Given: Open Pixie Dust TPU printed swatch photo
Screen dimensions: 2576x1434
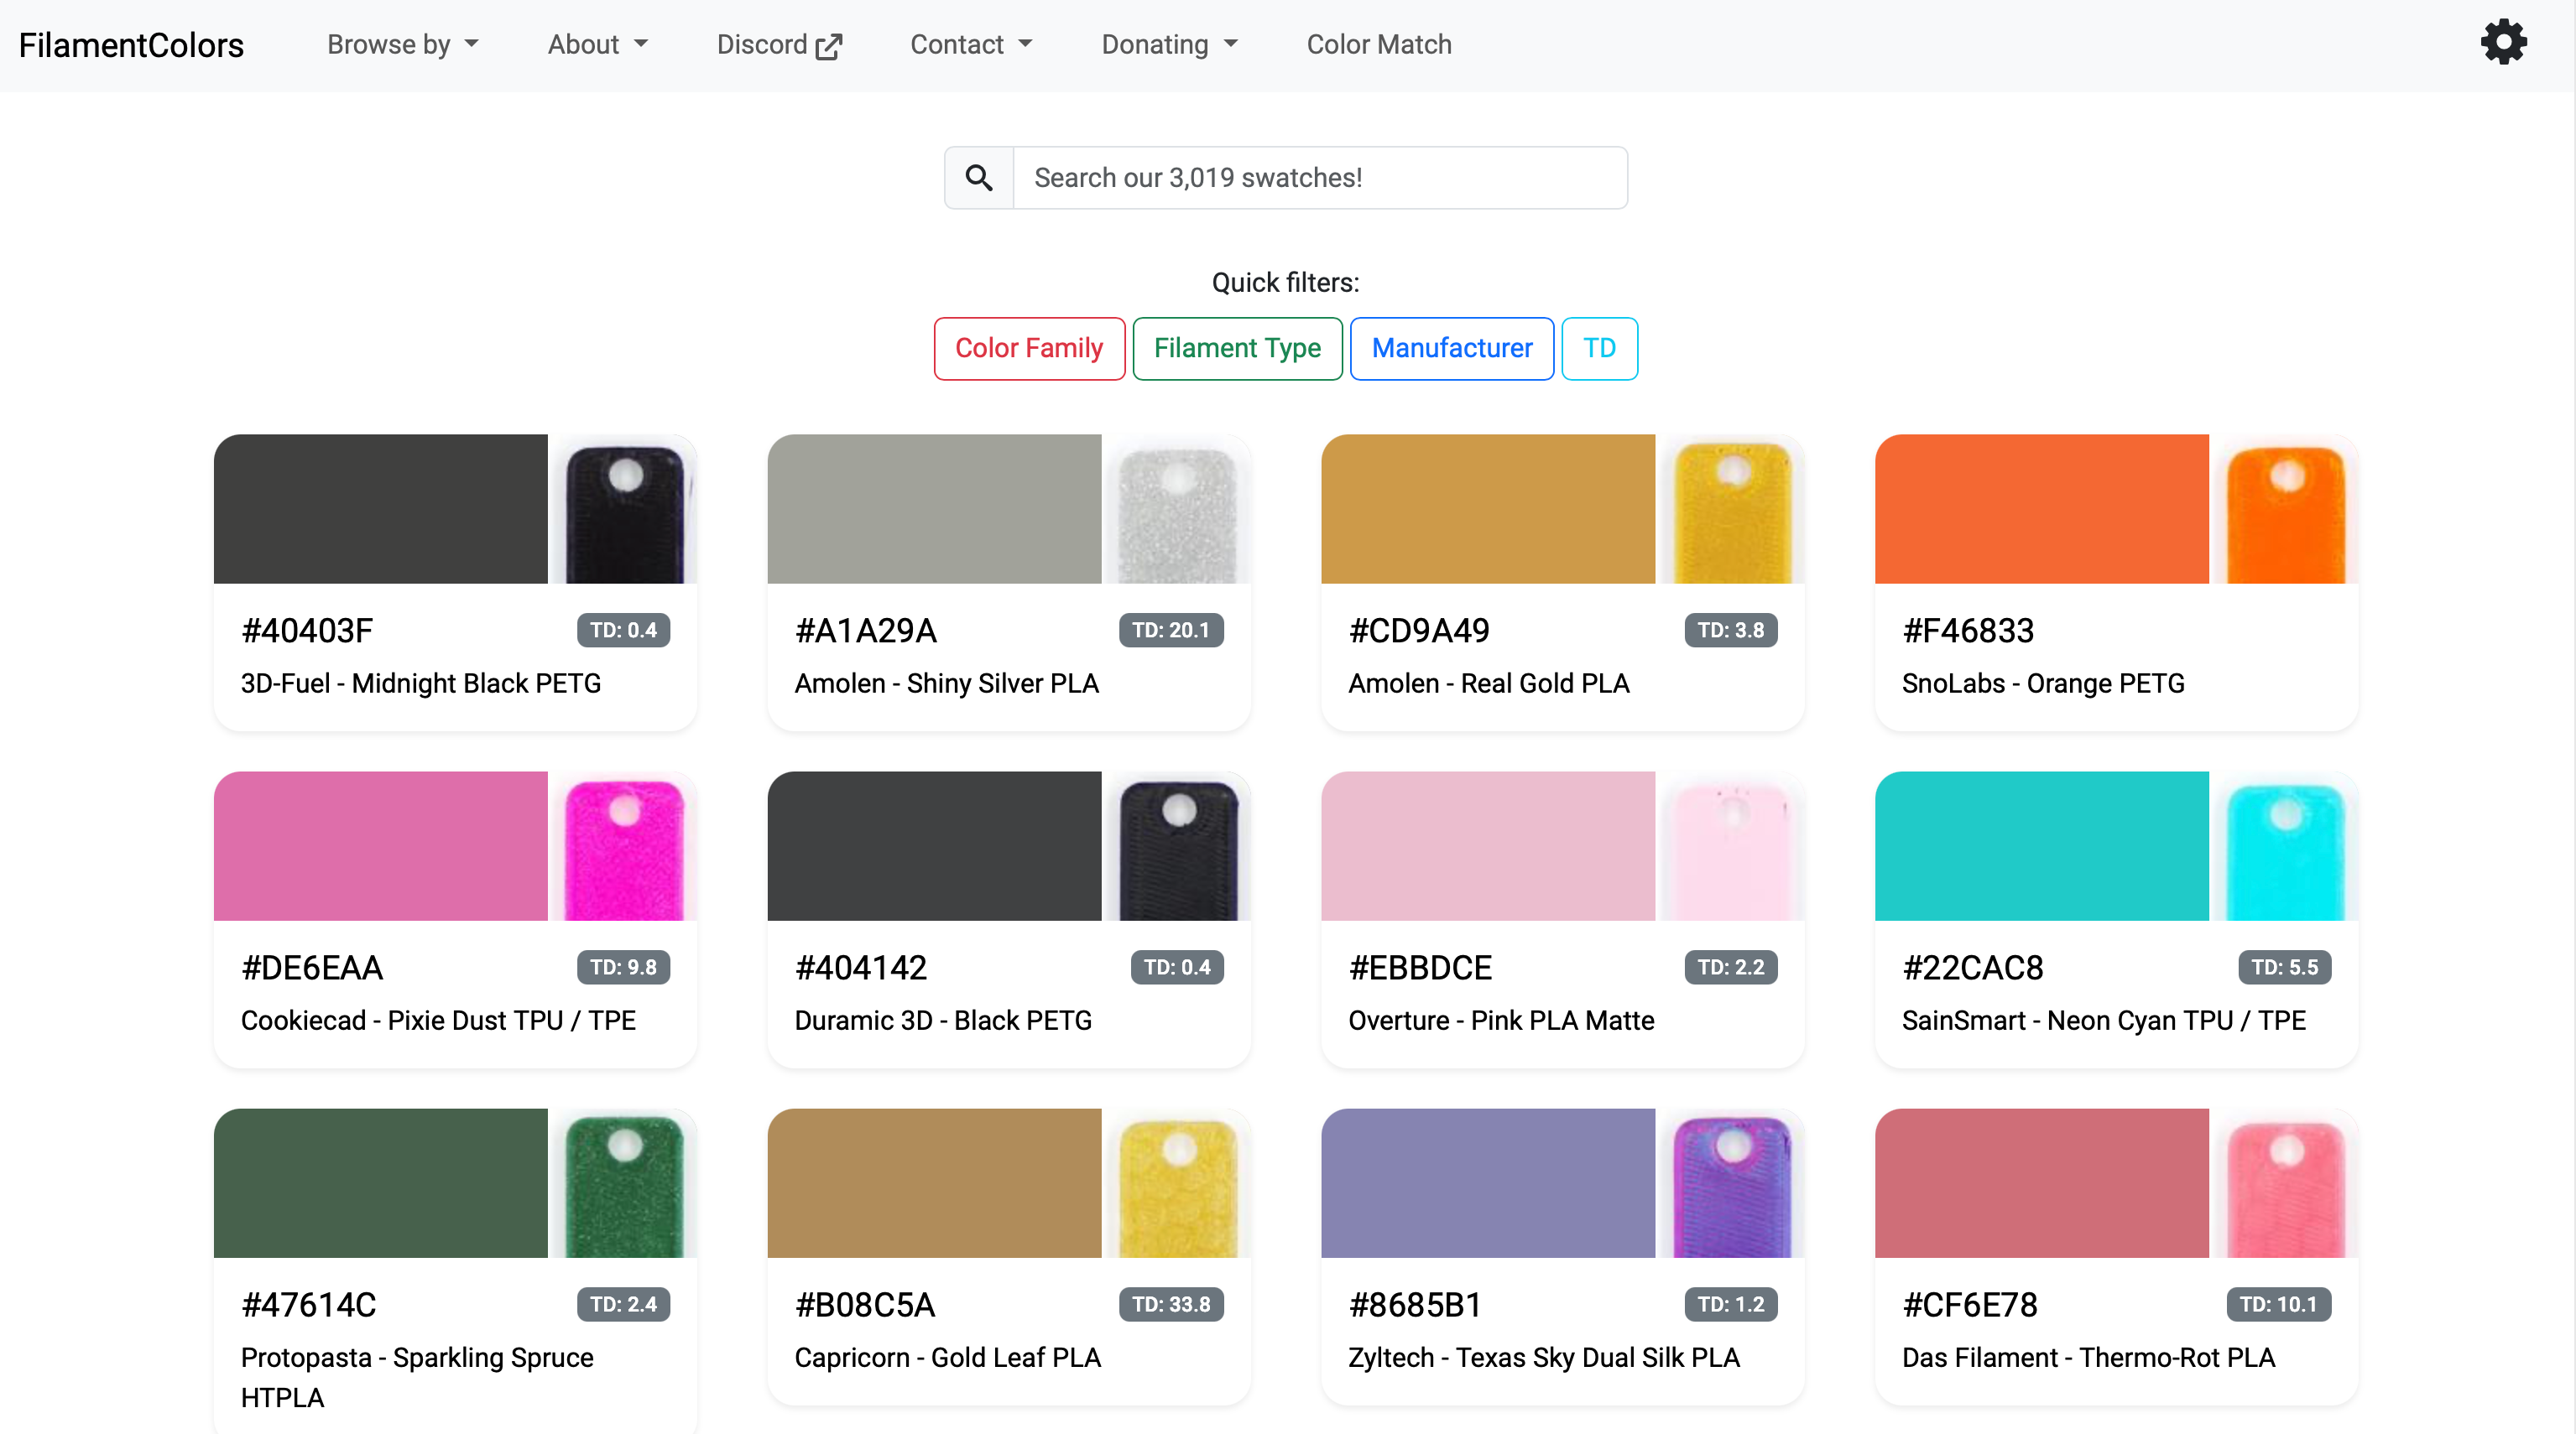Looking at the screenshot, I should tap(623, 845).
